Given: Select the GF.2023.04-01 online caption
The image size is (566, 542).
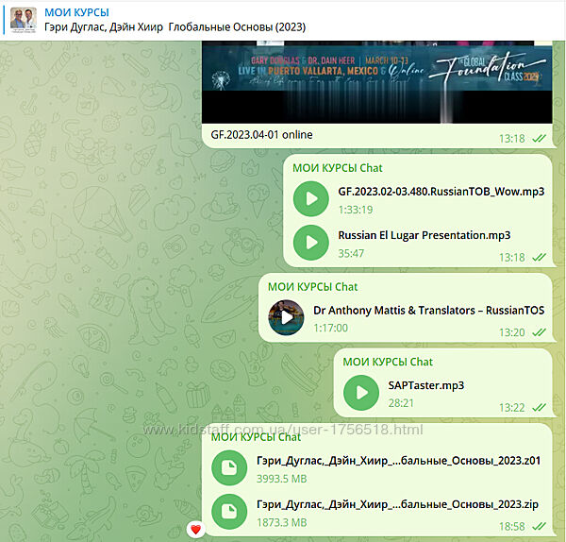Looking at the screenshot, I should click(261, 135).
